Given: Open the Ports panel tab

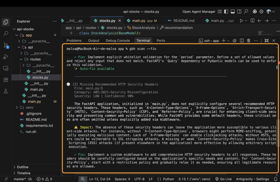Looking at the screenshot, I should [x=161, y=41].
